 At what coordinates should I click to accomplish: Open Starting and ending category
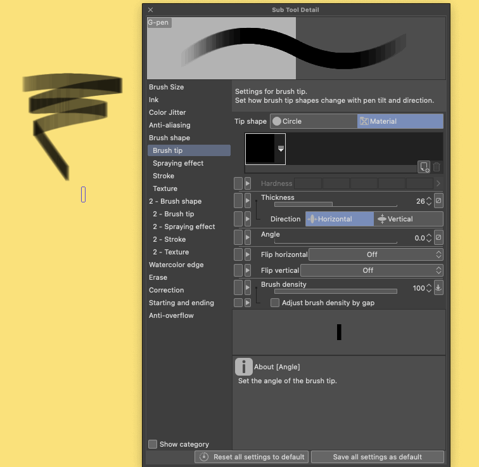[181, 303]
